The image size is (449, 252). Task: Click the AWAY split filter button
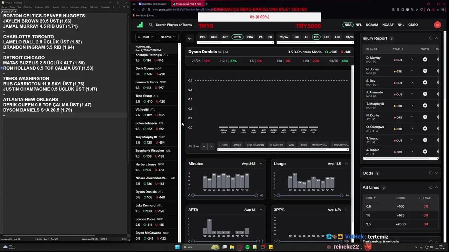[x=237, y=145]
